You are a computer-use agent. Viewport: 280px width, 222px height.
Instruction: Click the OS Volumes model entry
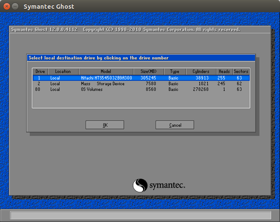pos(92,89)
